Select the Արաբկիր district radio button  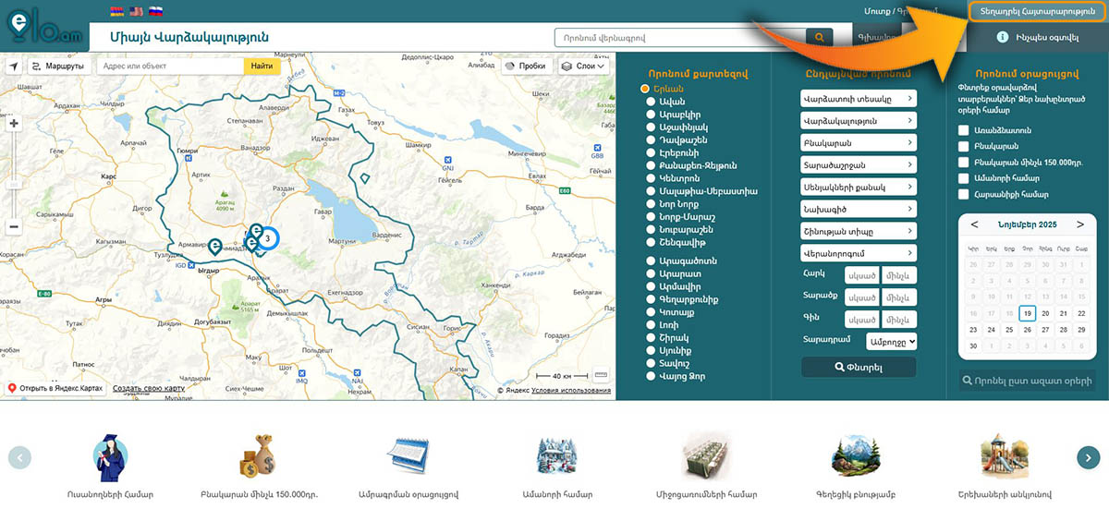(x=651, y=115)
